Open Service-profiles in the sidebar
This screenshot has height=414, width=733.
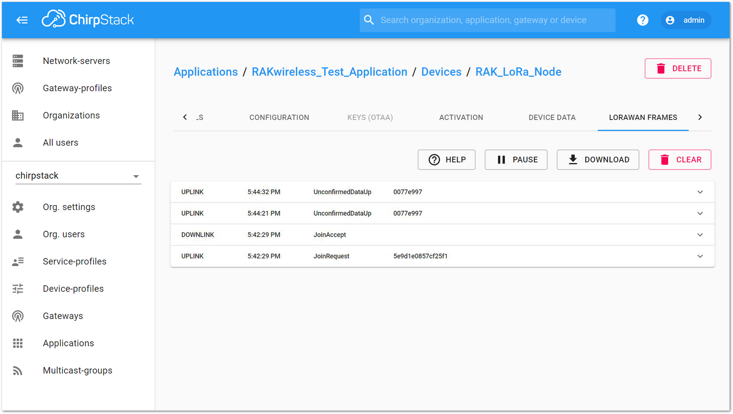[x=74, y=261]
